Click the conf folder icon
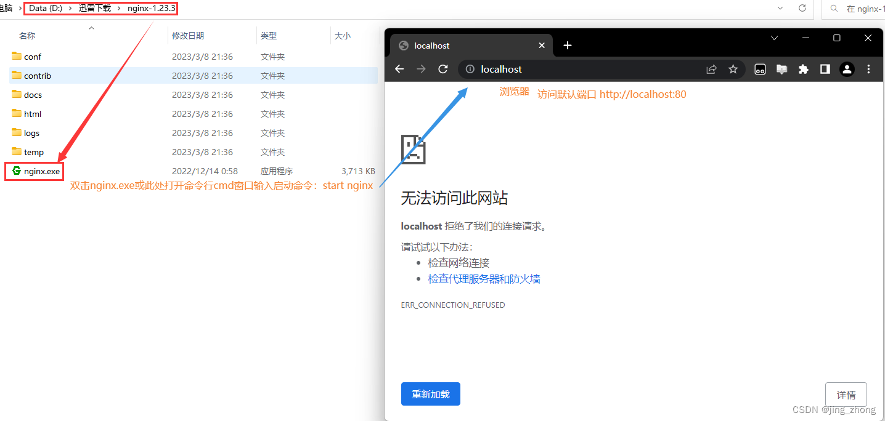This screenshot has width=885, height=421. tap(17, 57)
